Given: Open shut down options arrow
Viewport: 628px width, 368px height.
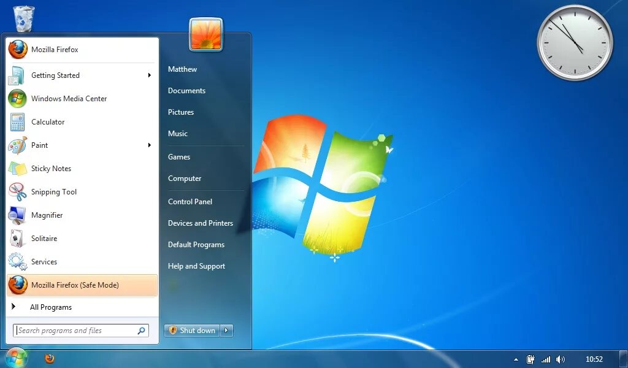Looking at the screenshot, I should [x=226, y=331].
